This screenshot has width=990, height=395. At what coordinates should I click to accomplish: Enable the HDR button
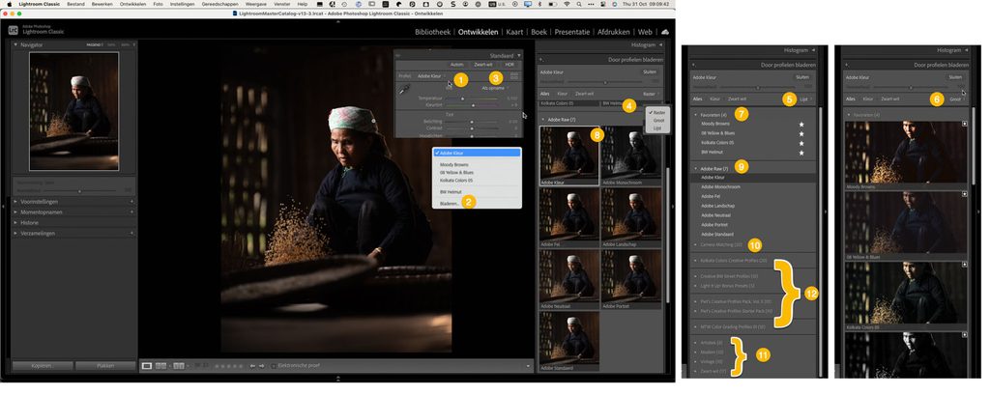(510, 65)
